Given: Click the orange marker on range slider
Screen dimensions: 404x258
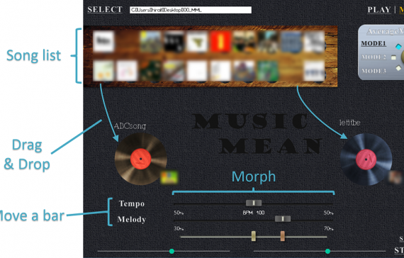Looking at the screenshot, I should click(283, 236).
